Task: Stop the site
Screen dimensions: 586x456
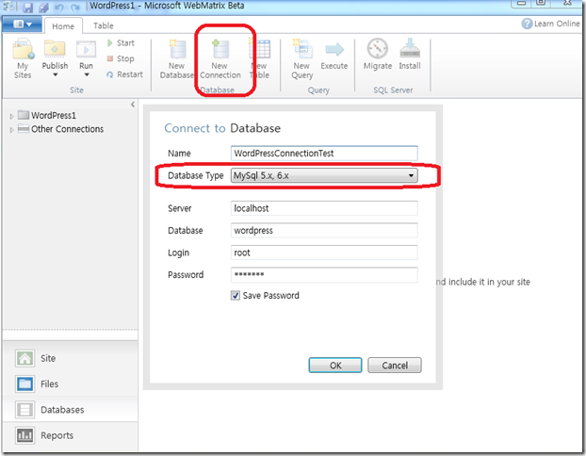Action: (121, 58)
